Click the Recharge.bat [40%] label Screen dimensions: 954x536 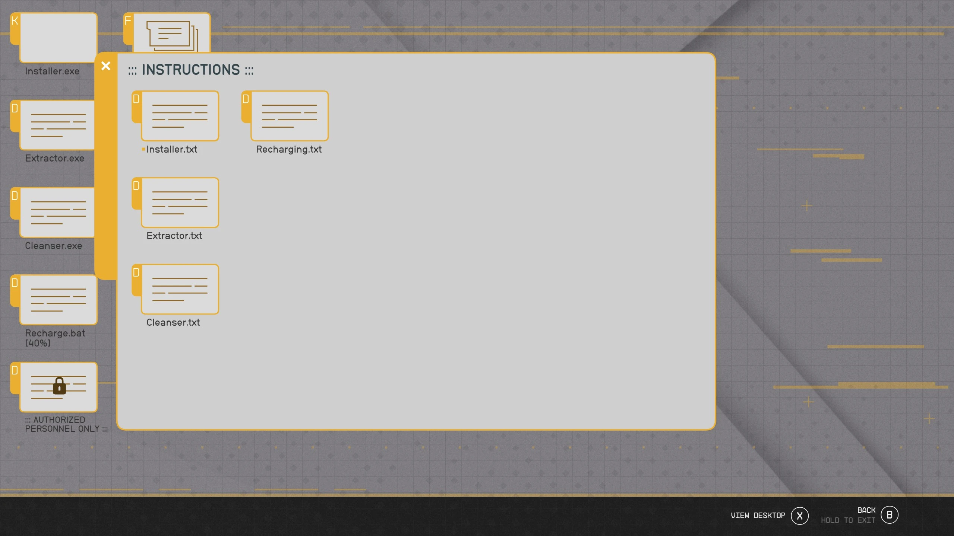55,338
